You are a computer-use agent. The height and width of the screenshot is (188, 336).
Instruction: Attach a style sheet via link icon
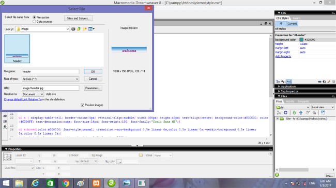[319, 81]
